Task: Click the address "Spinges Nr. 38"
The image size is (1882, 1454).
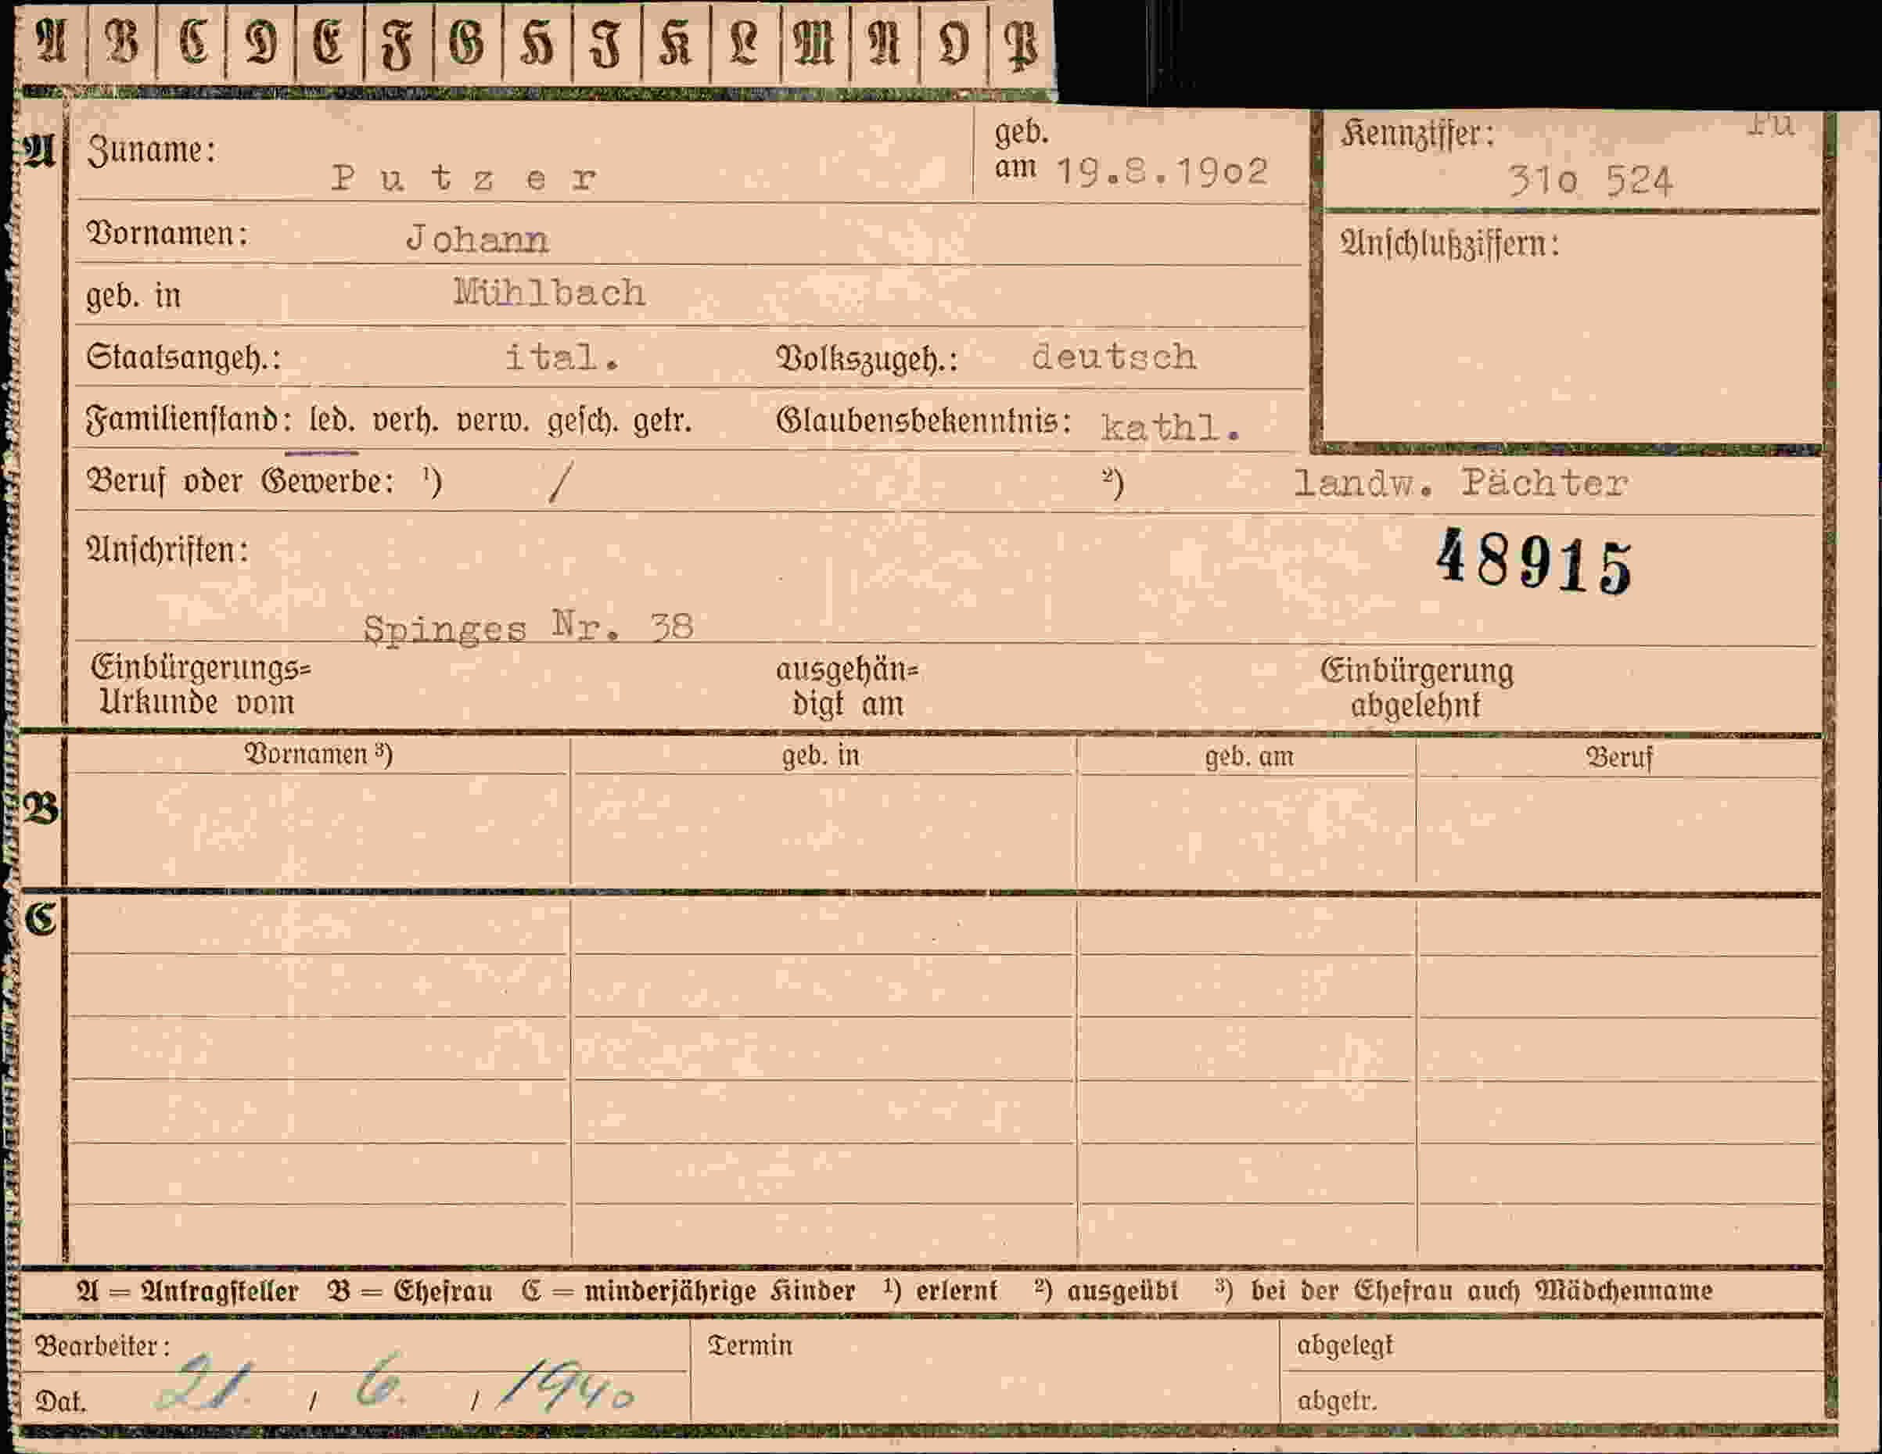Action: (528, 628)
